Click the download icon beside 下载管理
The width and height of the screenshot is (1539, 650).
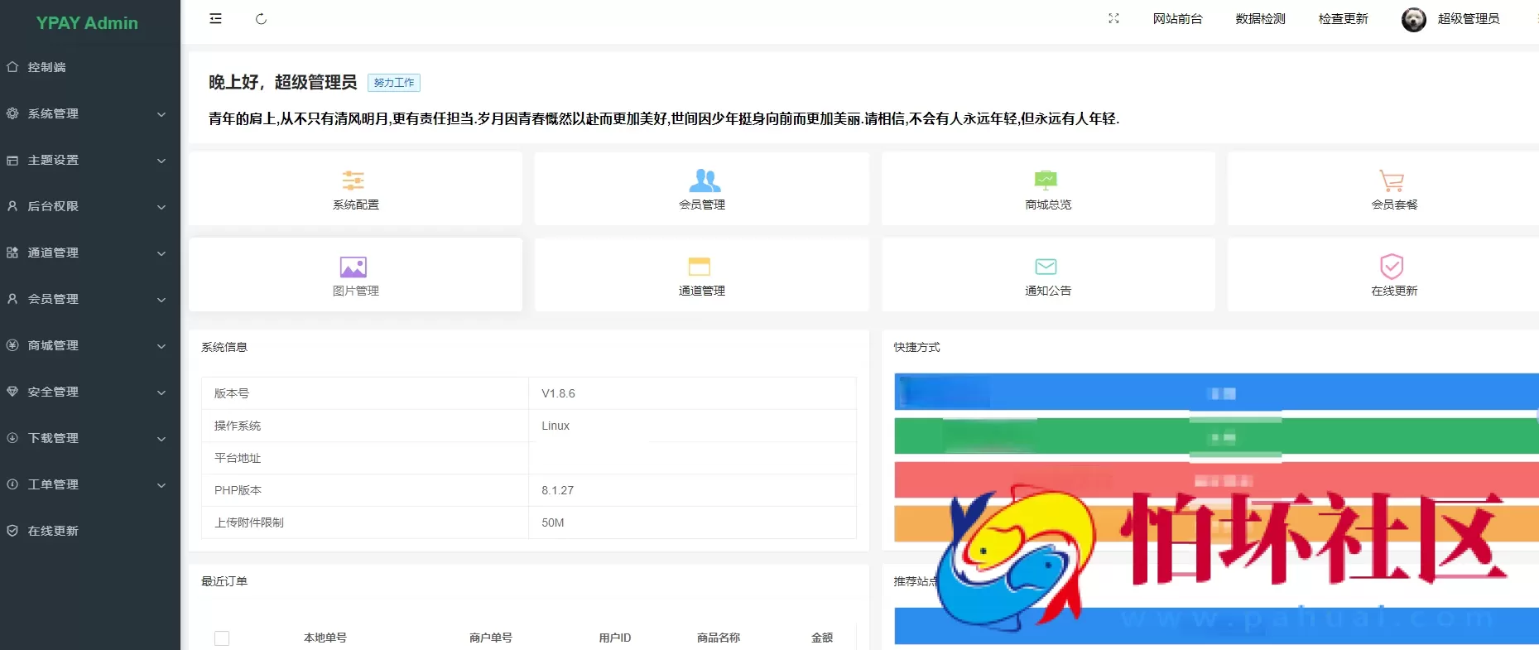point(12,438)
